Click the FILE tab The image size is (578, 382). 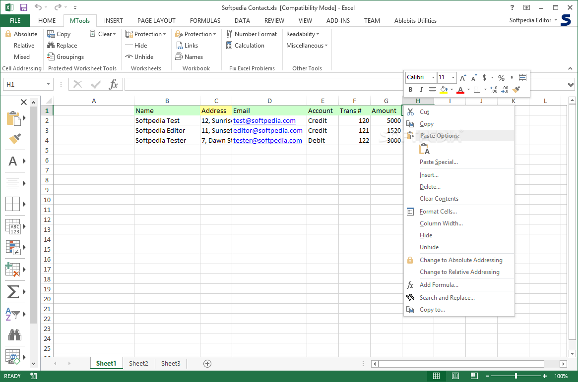click(x=15, y=21)
